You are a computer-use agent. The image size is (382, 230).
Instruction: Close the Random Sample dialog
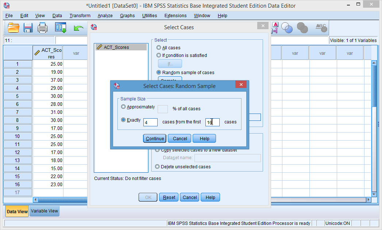click(241, 84)
